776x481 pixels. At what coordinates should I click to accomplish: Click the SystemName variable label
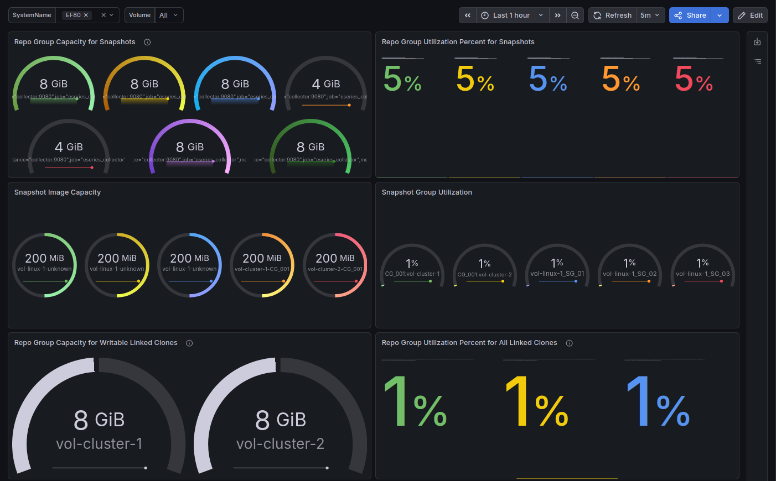[x=32, y=15]
